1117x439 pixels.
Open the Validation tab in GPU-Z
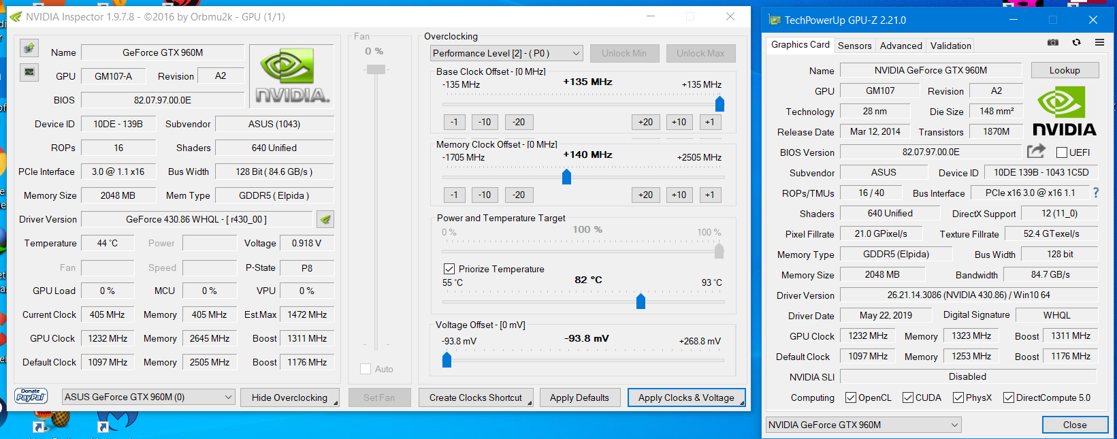click(951, 46)
